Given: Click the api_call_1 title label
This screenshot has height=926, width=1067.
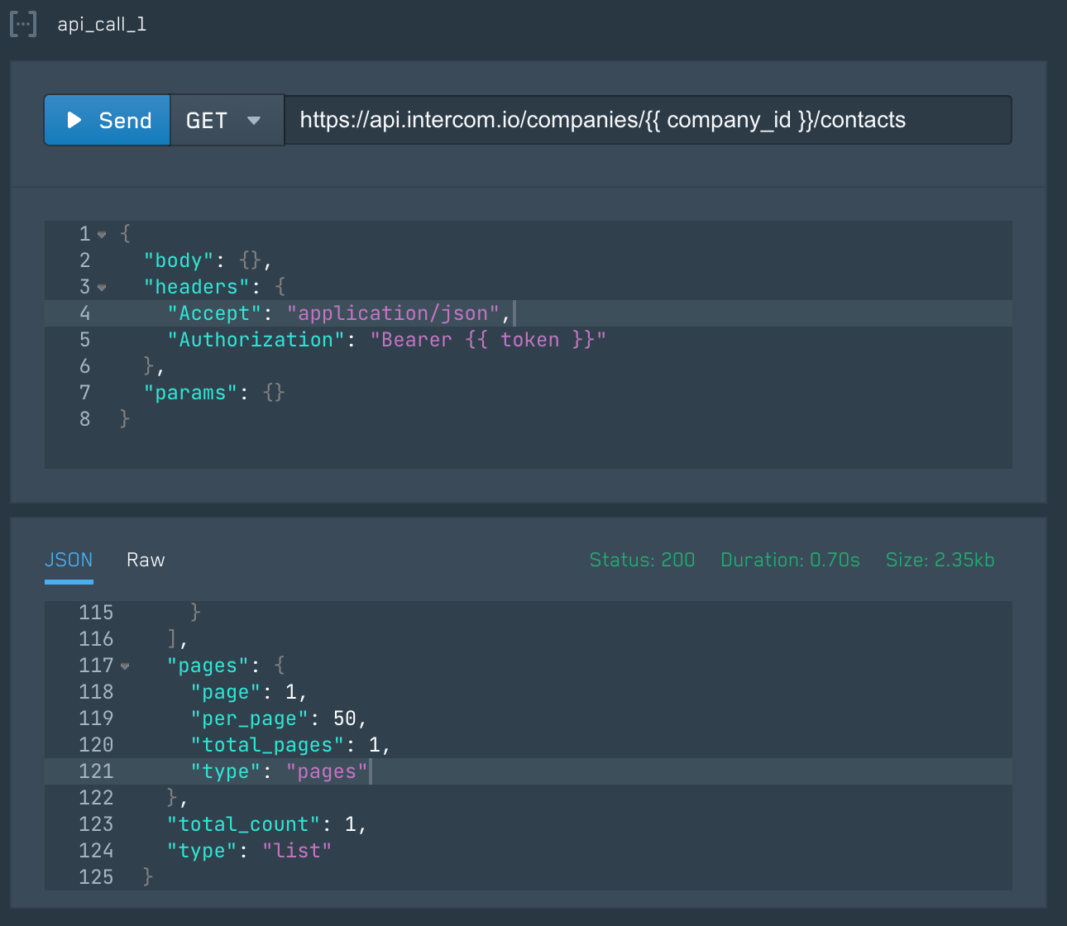Looking at the screenshot, I should pyautogui.click(x=102, y=24).
